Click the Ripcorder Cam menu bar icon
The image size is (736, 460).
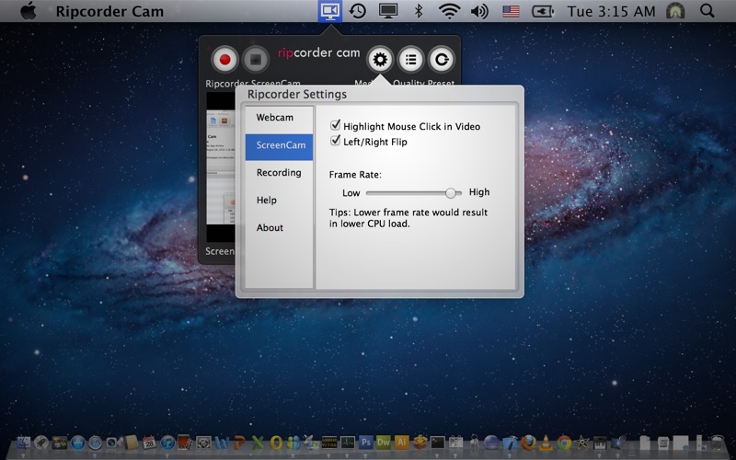(329, 12)
